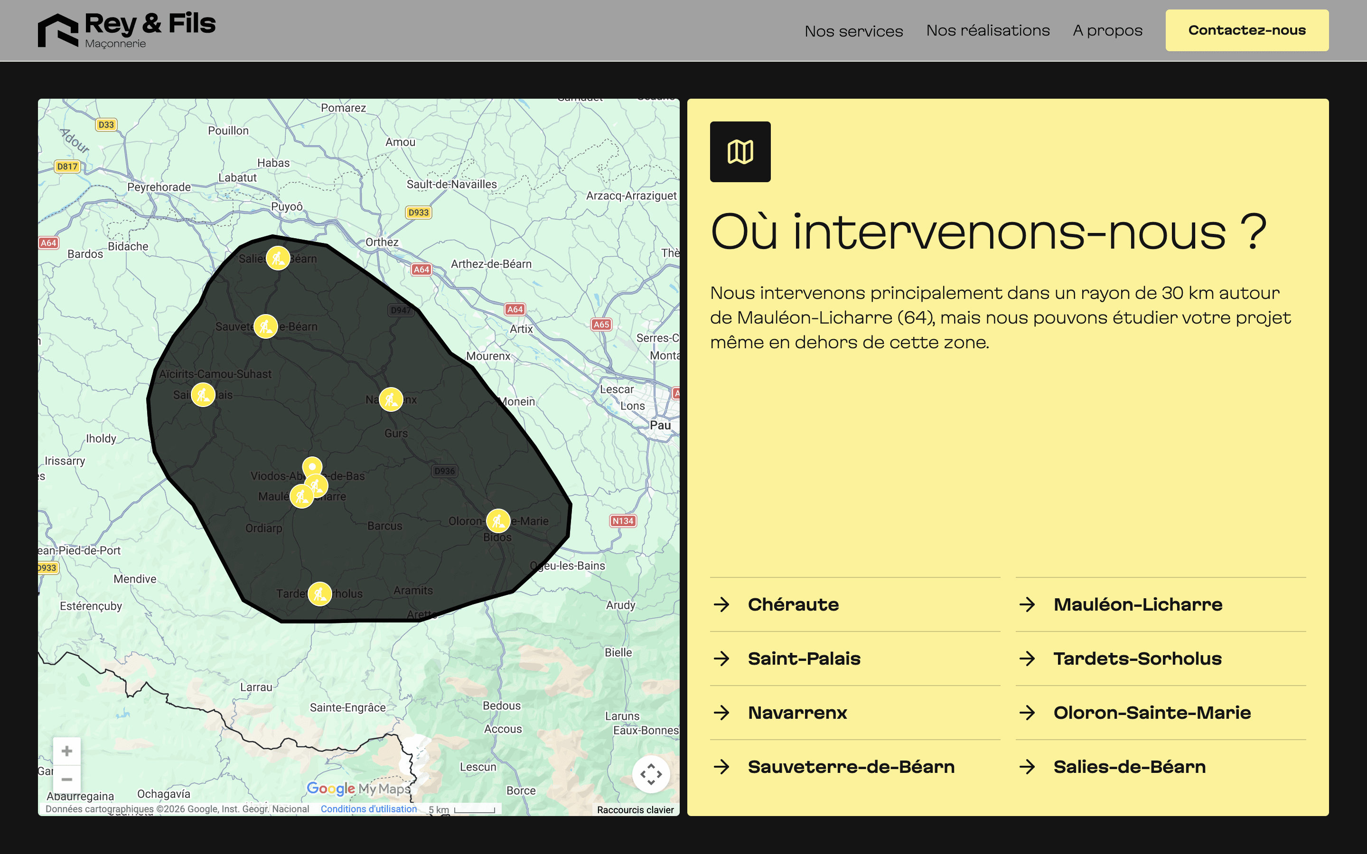This screenshot has height=854, width=1367.
Task: Click the Saint-Palais worker marker
Action: [203, 395]
